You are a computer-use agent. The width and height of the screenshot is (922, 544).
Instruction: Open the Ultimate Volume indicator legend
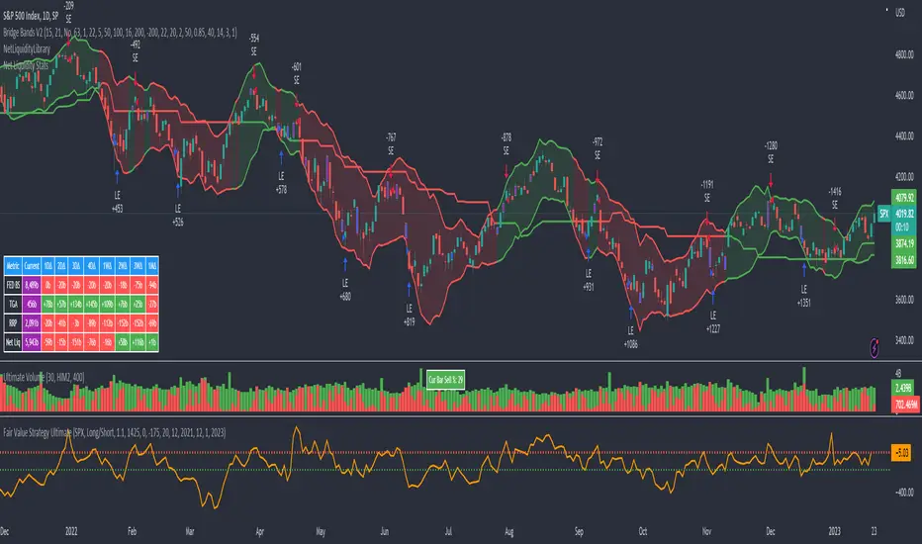(44, 378)
